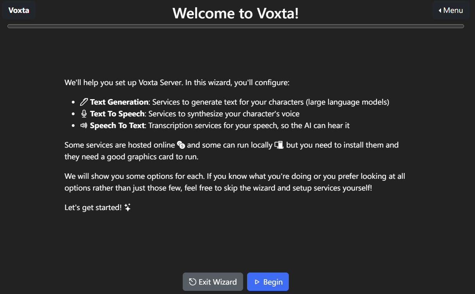Click the bold 'Text Generation' label
475x294 pixels.
119,102
